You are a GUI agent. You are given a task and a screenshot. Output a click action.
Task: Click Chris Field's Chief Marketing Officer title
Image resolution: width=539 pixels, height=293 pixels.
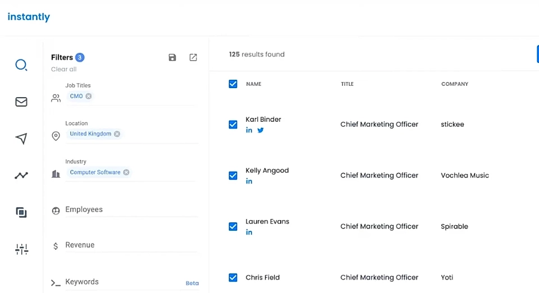click(379, 277)
